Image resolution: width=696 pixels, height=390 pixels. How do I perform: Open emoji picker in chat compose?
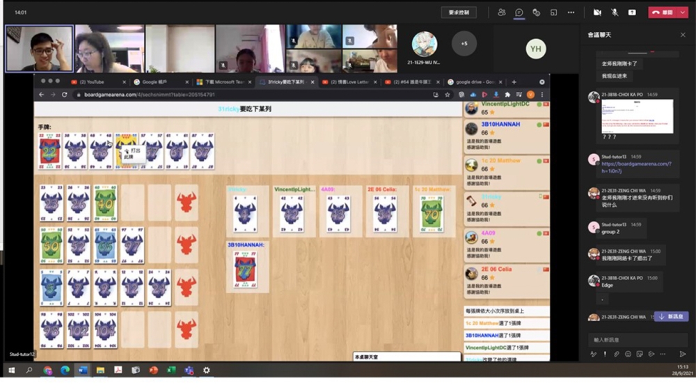[628, 354]
